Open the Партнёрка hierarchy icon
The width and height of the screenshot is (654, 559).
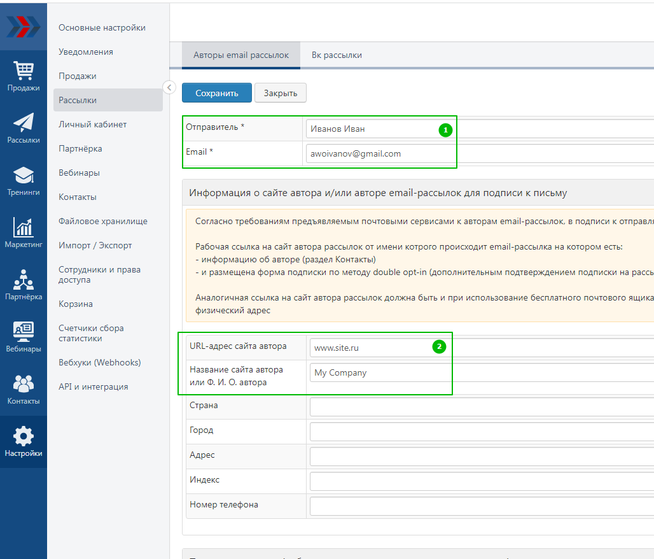click(x=24, y=279)
